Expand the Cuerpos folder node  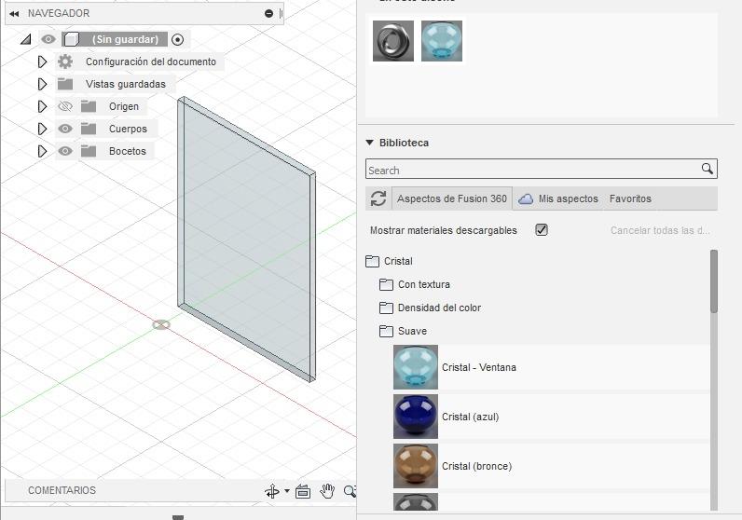pos(42,129)
